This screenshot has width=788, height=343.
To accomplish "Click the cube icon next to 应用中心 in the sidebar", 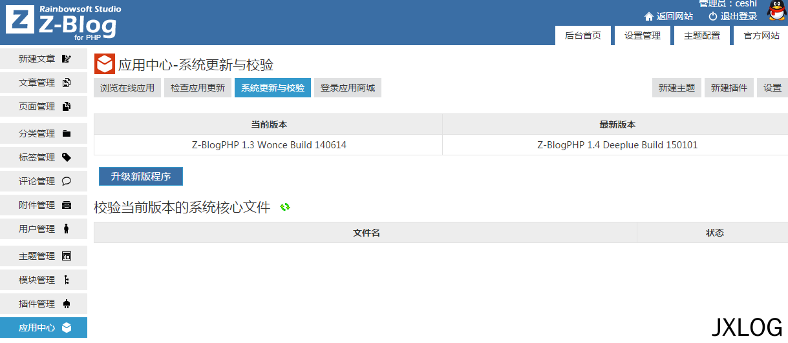I will (x=66, y=328).
